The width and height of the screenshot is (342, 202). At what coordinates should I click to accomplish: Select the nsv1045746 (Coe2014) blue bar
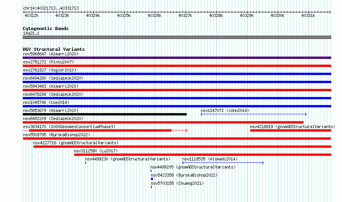[x=177, y=106]
